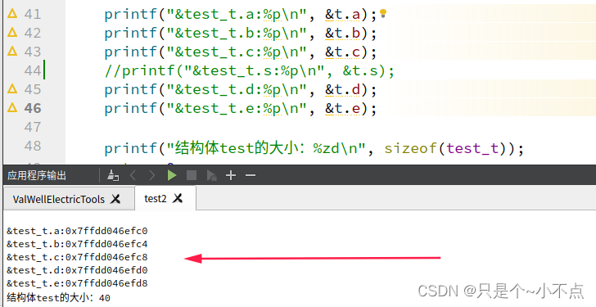Click printf call on line 42
Viewport: 596px width, 307px height.
click(x=240, y=34)
